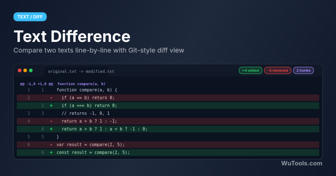Click plus marker on 'a < b ? -1 : 0' row
Image resolution: width=336 pixels, height=176 pixels.
pyautogui.click(x=51, y=129)
